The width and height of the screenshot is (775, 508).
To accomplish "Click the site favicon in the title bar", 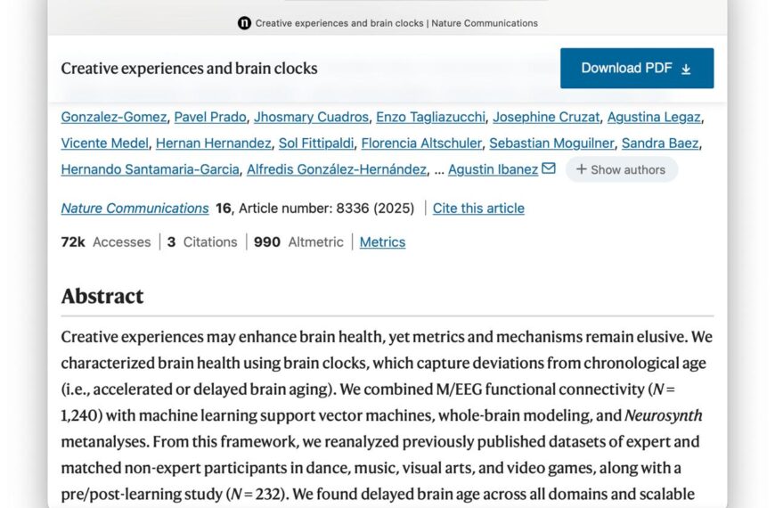I will [244, 23].
